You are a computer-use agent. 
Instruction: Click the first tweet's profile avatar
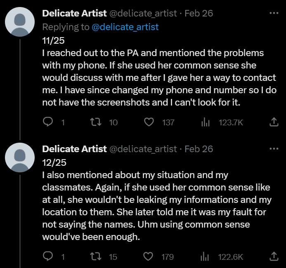click(20, 22)
